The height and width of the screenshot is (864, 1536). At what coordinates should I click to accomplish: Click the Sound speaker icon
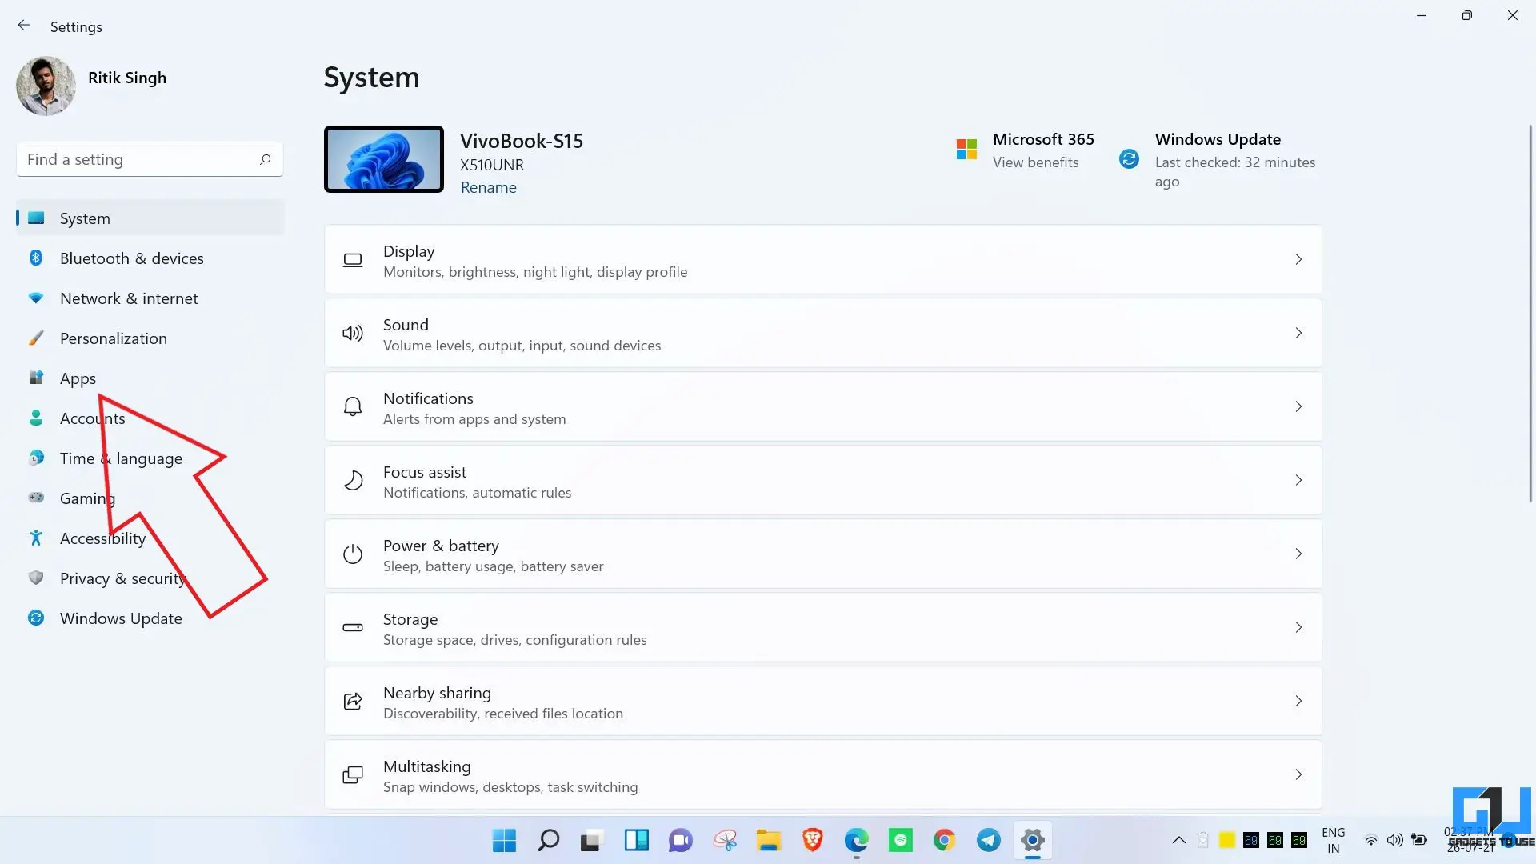353,334
